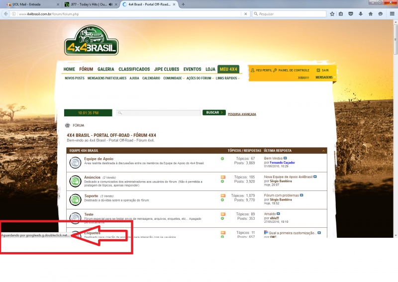Open the Home menu item
Viewport: 398px width, 282px height.
pyautogui.click(x=69, y=69)
